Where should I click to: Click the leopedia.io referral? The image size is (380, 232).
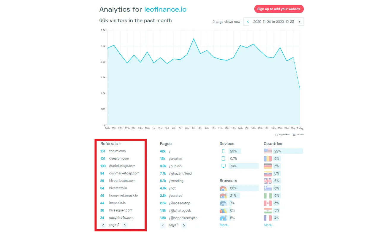117,203
